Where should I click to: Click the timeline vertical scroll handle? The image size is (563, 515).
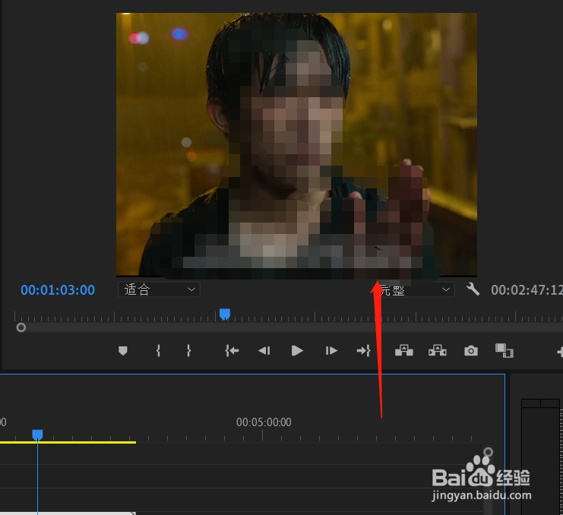[x=488, y=451]
